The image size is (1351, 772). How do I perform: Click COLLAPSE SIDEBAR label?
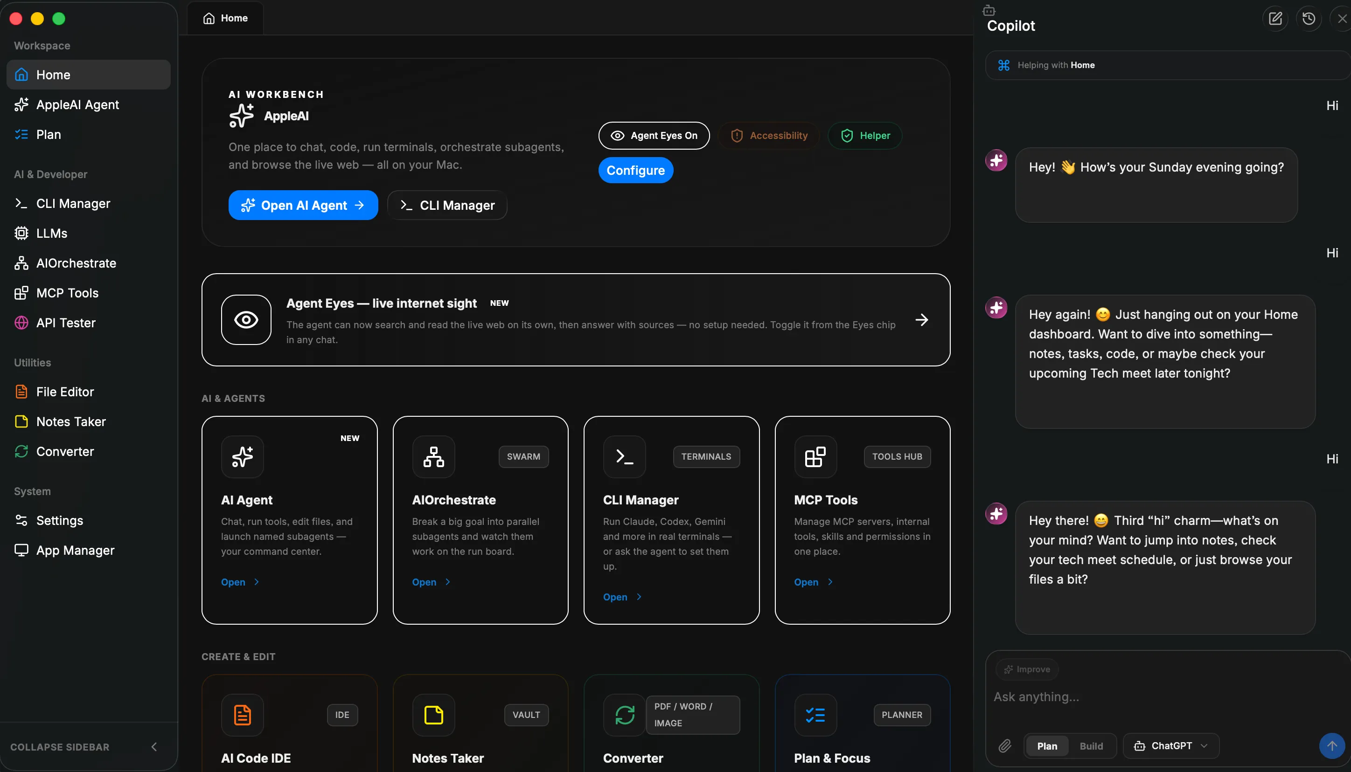(x=60, y=747)
